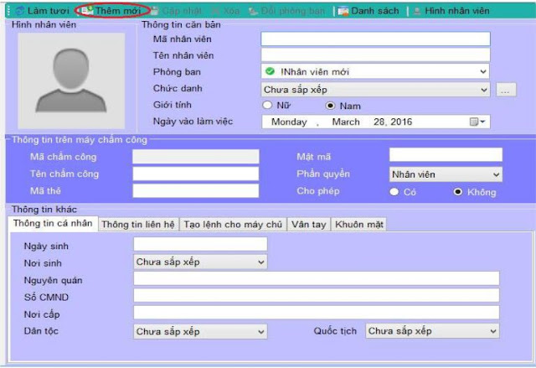The width and height of the screenshot is (536, 368).
Task: Click the Làm tươi refresh icon
Action: (20, 11)
